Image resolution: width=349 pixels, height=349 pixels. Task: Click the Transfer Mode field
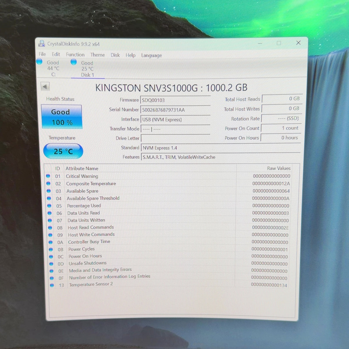(x=175, y=129)
